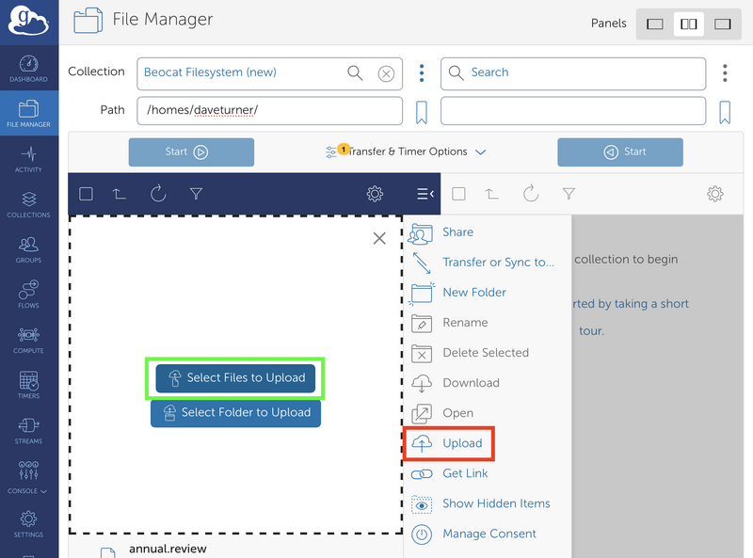The width and height of the screenshot is (753, 558).
Task: Open the left collection's three-dot options menu
Action: pyautogui.click(x=422, y=72)
